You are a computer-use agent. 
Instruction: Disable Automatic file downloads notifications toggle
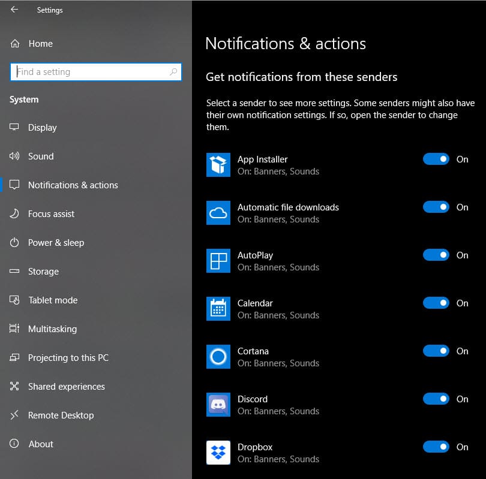(x=436, y=207)
